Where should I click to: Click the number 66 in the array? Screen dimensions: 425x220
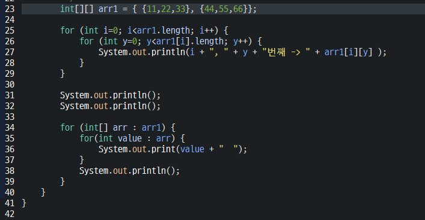[238, 9]
